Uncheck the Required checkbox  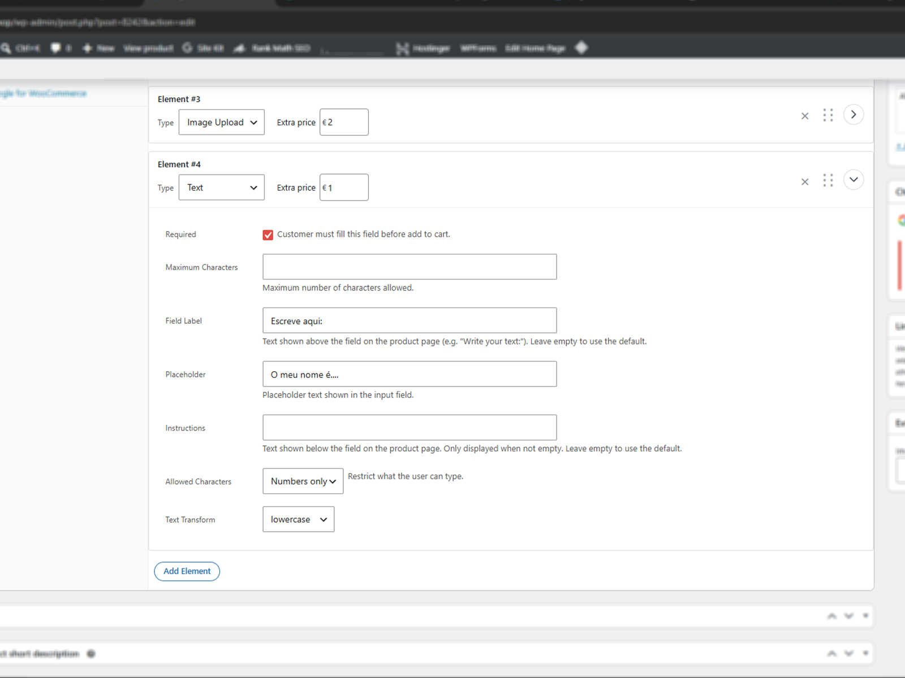pyautogui.click(x=268, y=235)
